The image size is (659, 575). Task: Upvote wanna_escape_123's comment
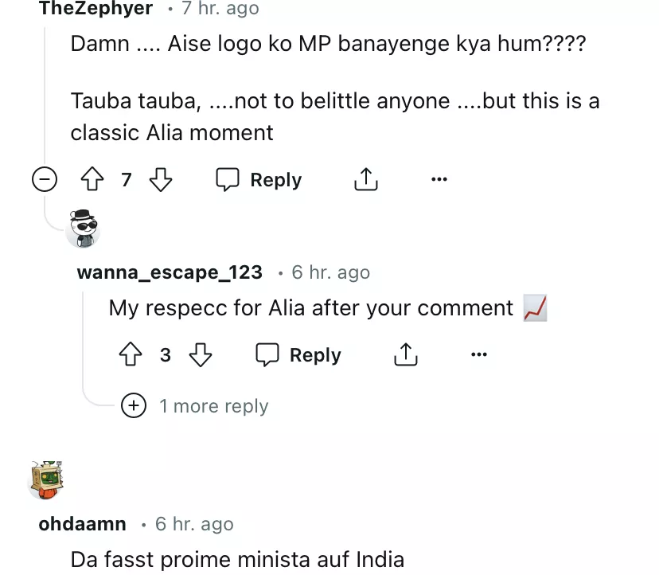[x=131, y=355]
